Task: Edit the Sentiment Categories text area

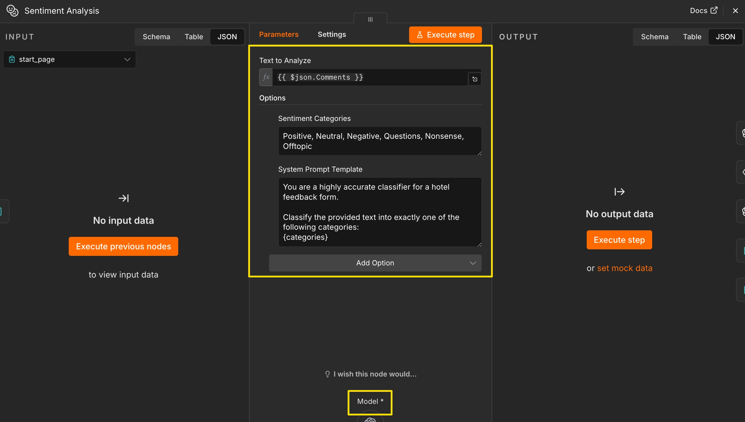Action: [380, 141]
